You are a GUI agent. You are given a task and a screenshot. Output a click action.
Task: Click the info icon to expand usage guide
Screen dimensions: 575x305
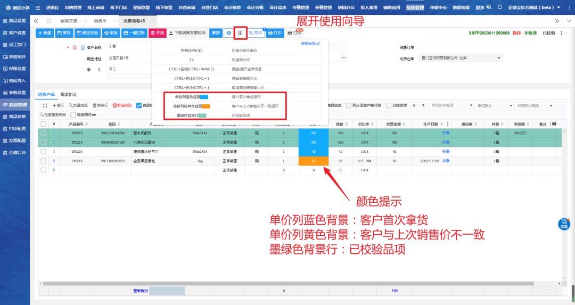coord(240,33)
